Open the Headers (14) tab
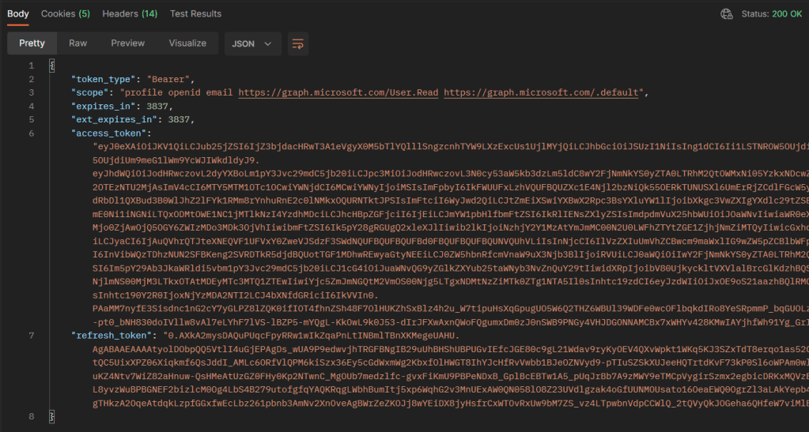 (x=130, y=13)
